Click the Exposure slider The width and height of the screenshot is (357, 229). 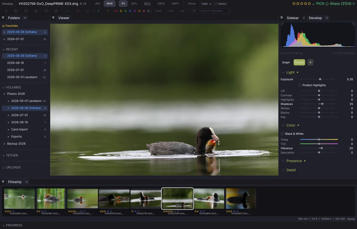pos(319,79)
